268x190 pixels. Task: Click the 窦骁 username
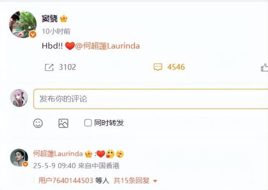(49, 19)
